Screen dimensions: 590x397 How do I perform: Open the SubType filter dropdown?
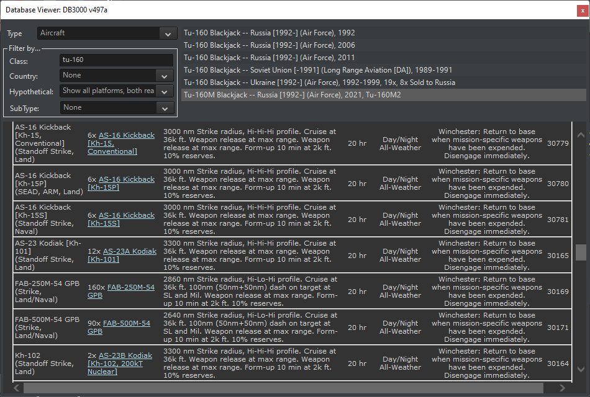click(116, 108)
